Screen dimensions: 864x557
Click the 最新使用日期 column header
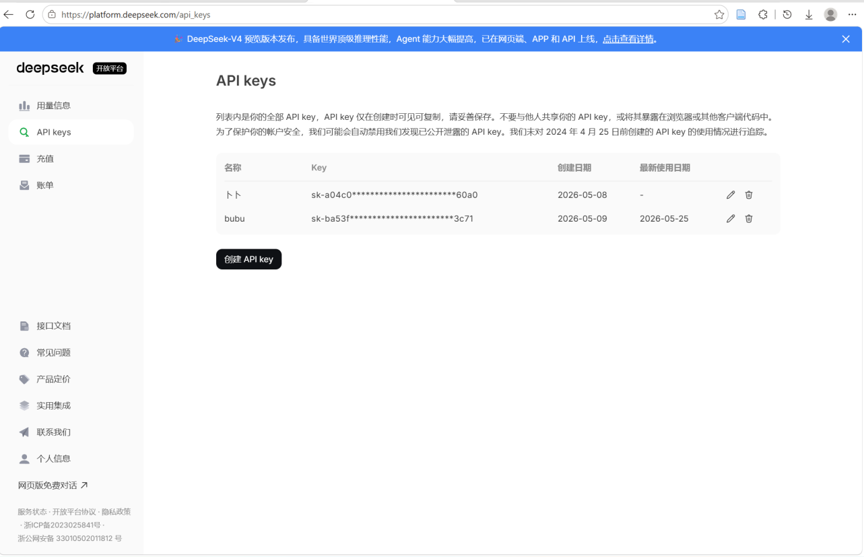click(665, 168)
